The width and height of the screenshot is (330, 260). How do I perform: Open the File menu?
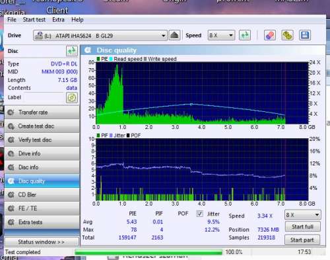pyautogui.click(x=12, y=20)
